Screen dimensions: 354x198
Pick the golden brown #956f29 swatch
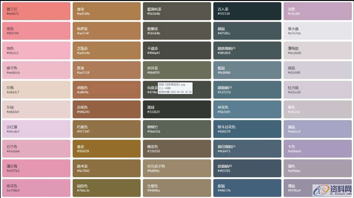[107, 148]
